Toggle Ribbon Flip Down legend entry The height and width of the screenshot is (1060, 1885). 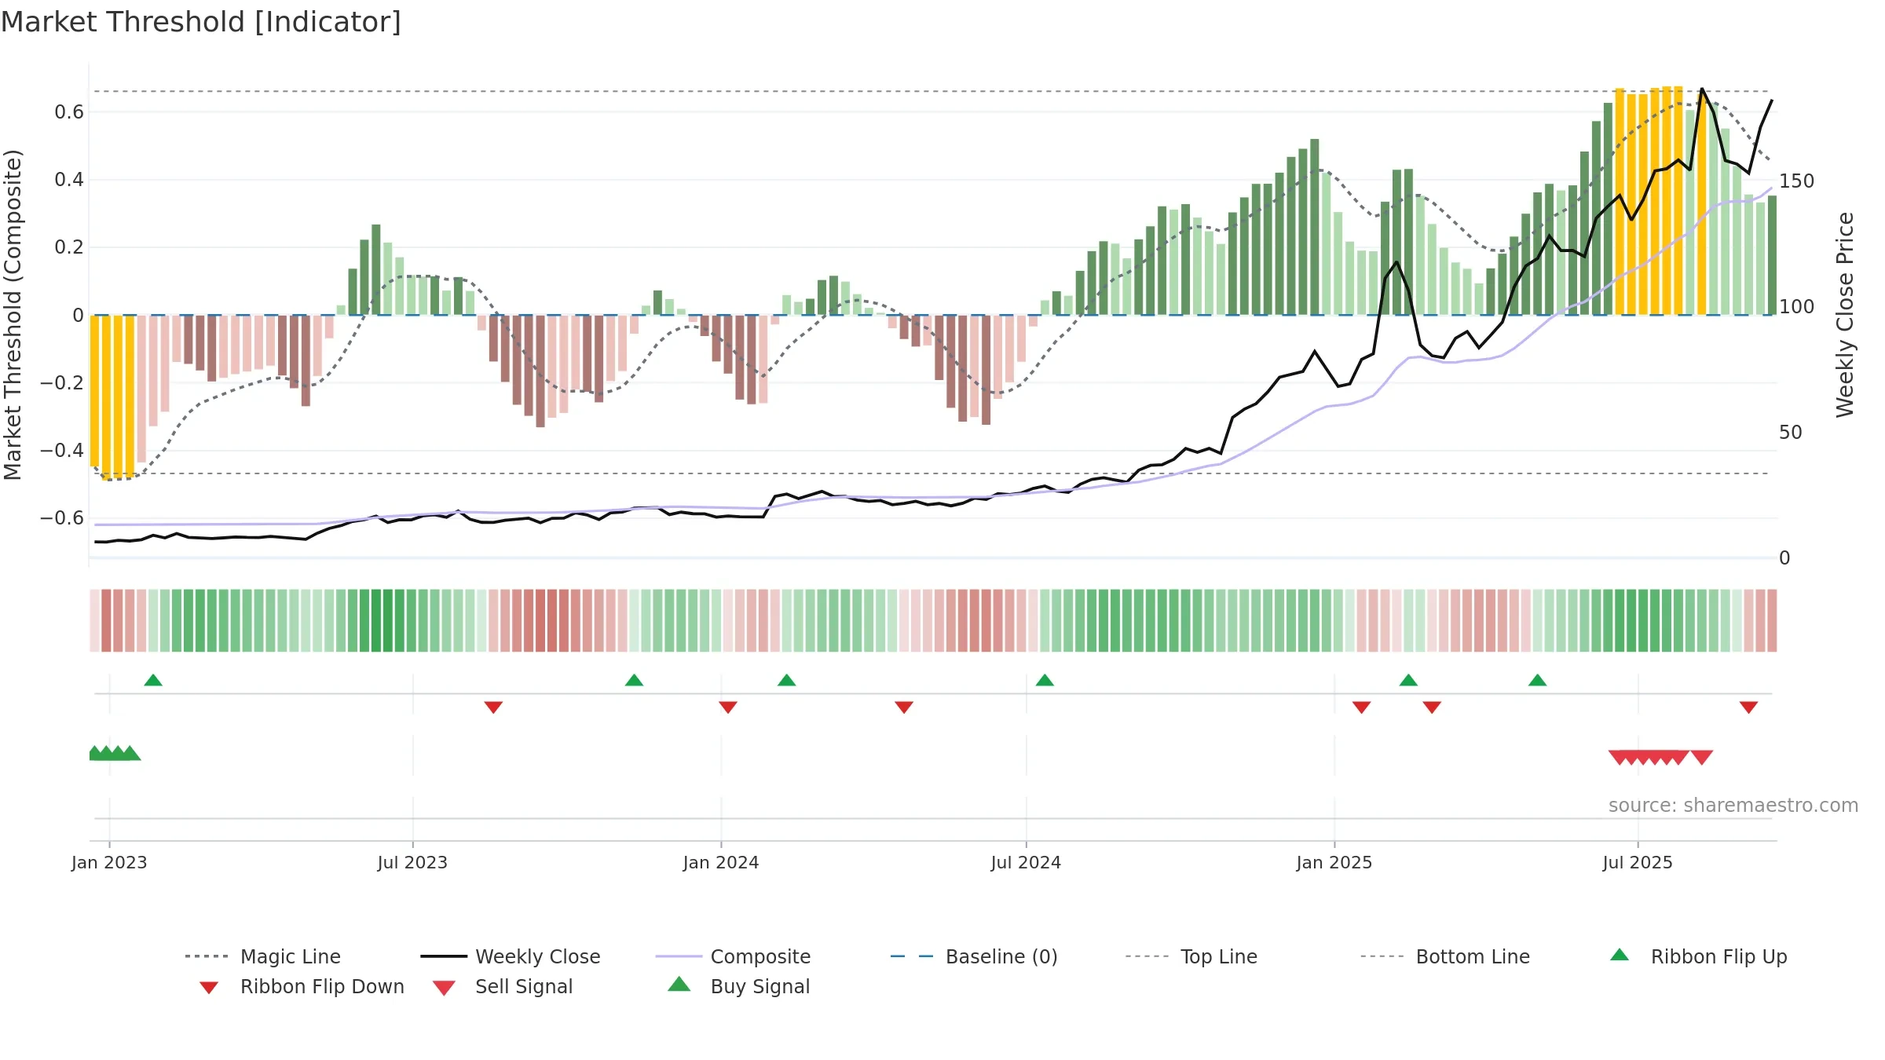click(x=301, y=986)
